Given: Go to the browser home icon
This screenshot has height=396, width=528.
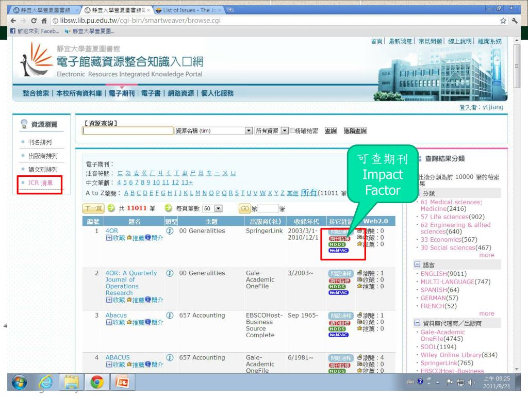Looking at the screenshot, I should [x=44, y=21].
